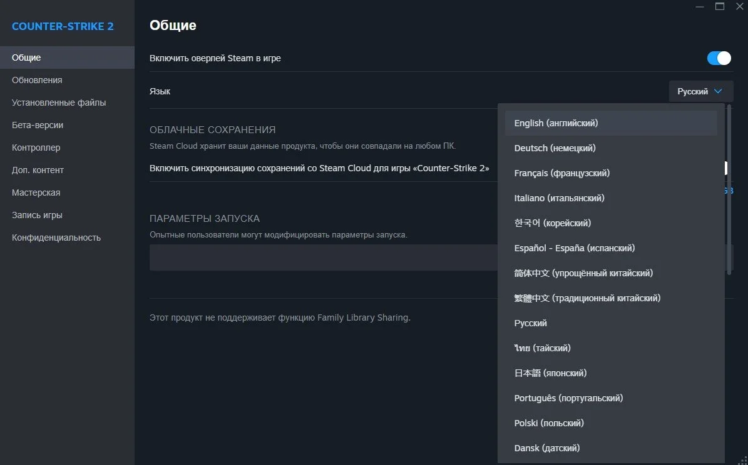Click the Family Library Sharing notice text
748x465 pixels.
pyautogui.click(x=280, y=317)
